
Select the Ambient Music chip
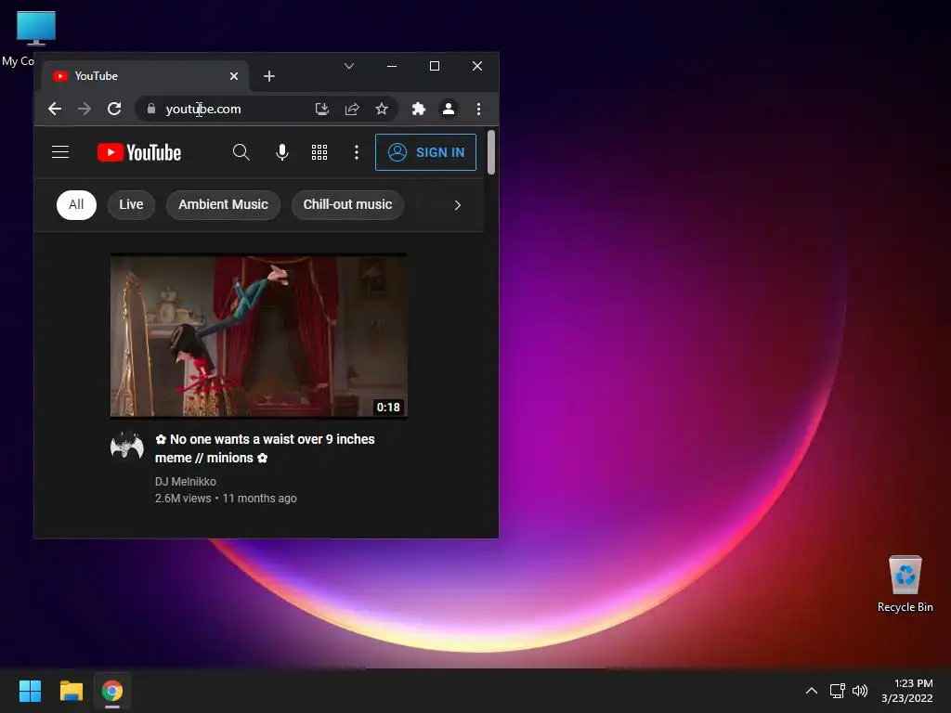[x=223, y=204]
